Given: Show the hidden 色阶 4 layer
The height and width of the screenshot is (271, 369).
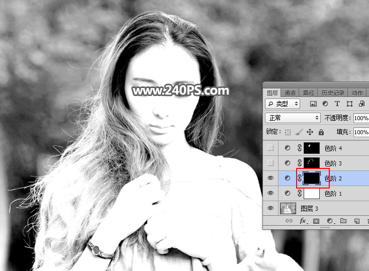Looking at the screenshot, I should tap(270, 148).
